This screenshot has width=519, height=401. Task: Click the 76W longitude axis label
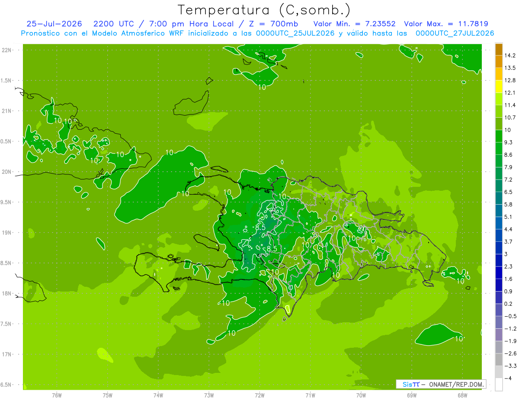click(57, 395)
